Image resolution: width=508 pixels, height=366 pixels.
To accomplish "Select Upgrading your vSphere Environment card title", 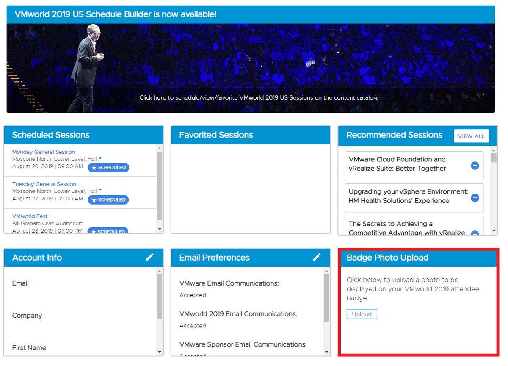I will click(x=408, y=196).
